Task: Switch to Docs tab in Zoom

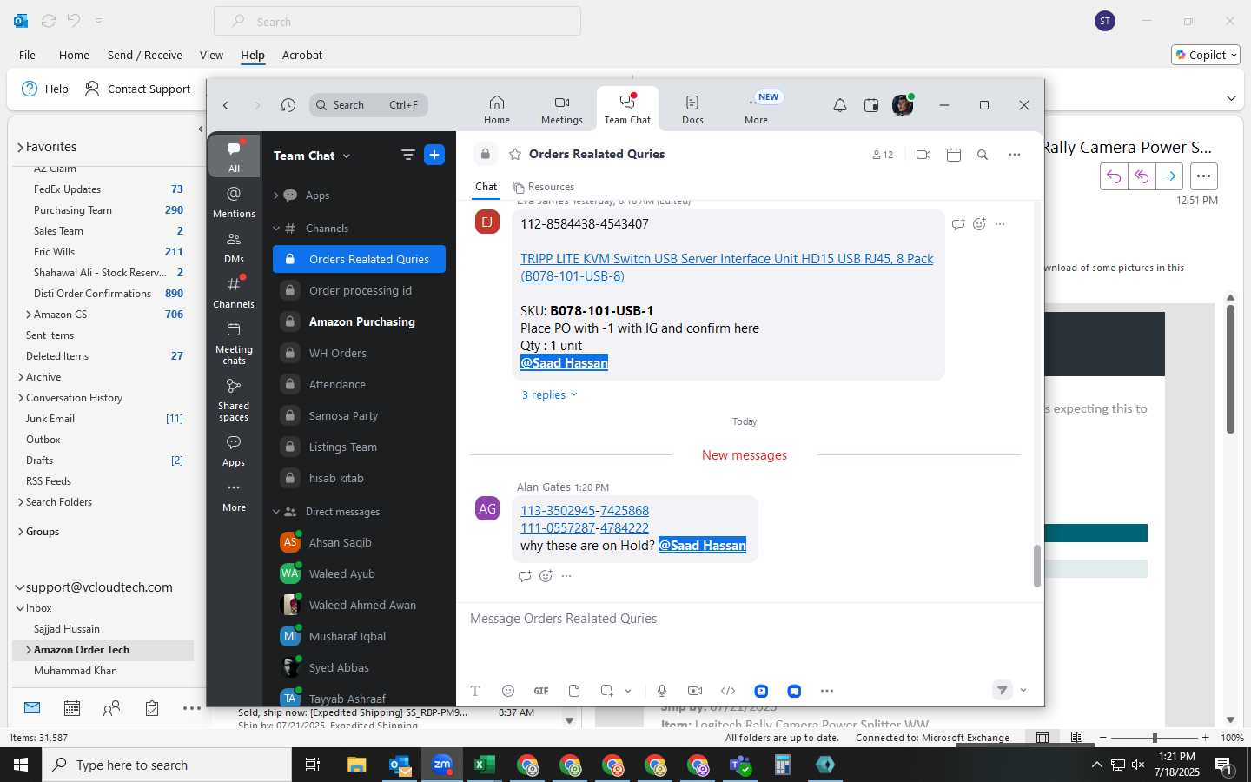Action: (692, 109)
